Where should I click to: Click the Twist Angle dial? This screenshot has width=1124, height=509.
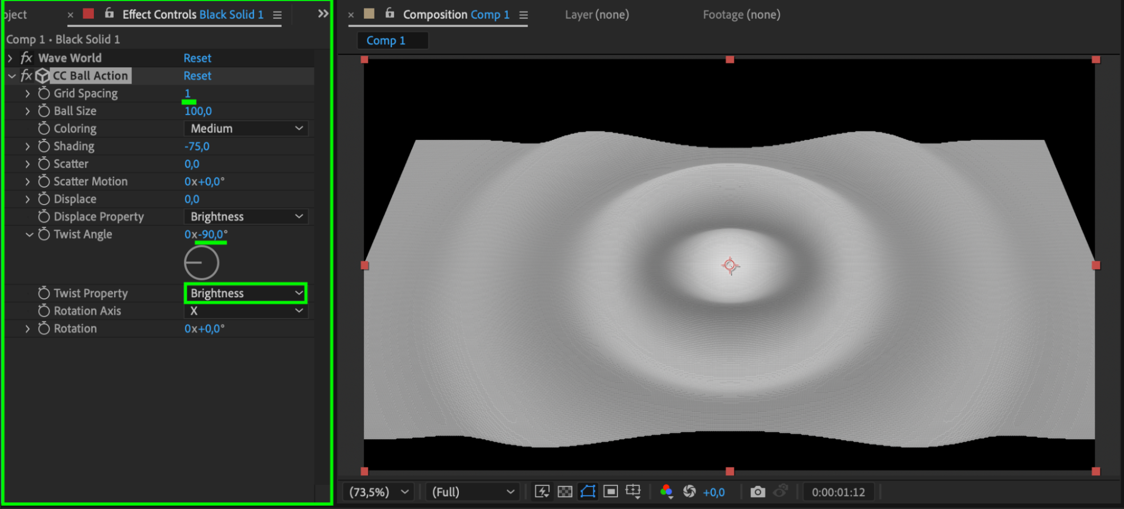[x=201, y=262]
